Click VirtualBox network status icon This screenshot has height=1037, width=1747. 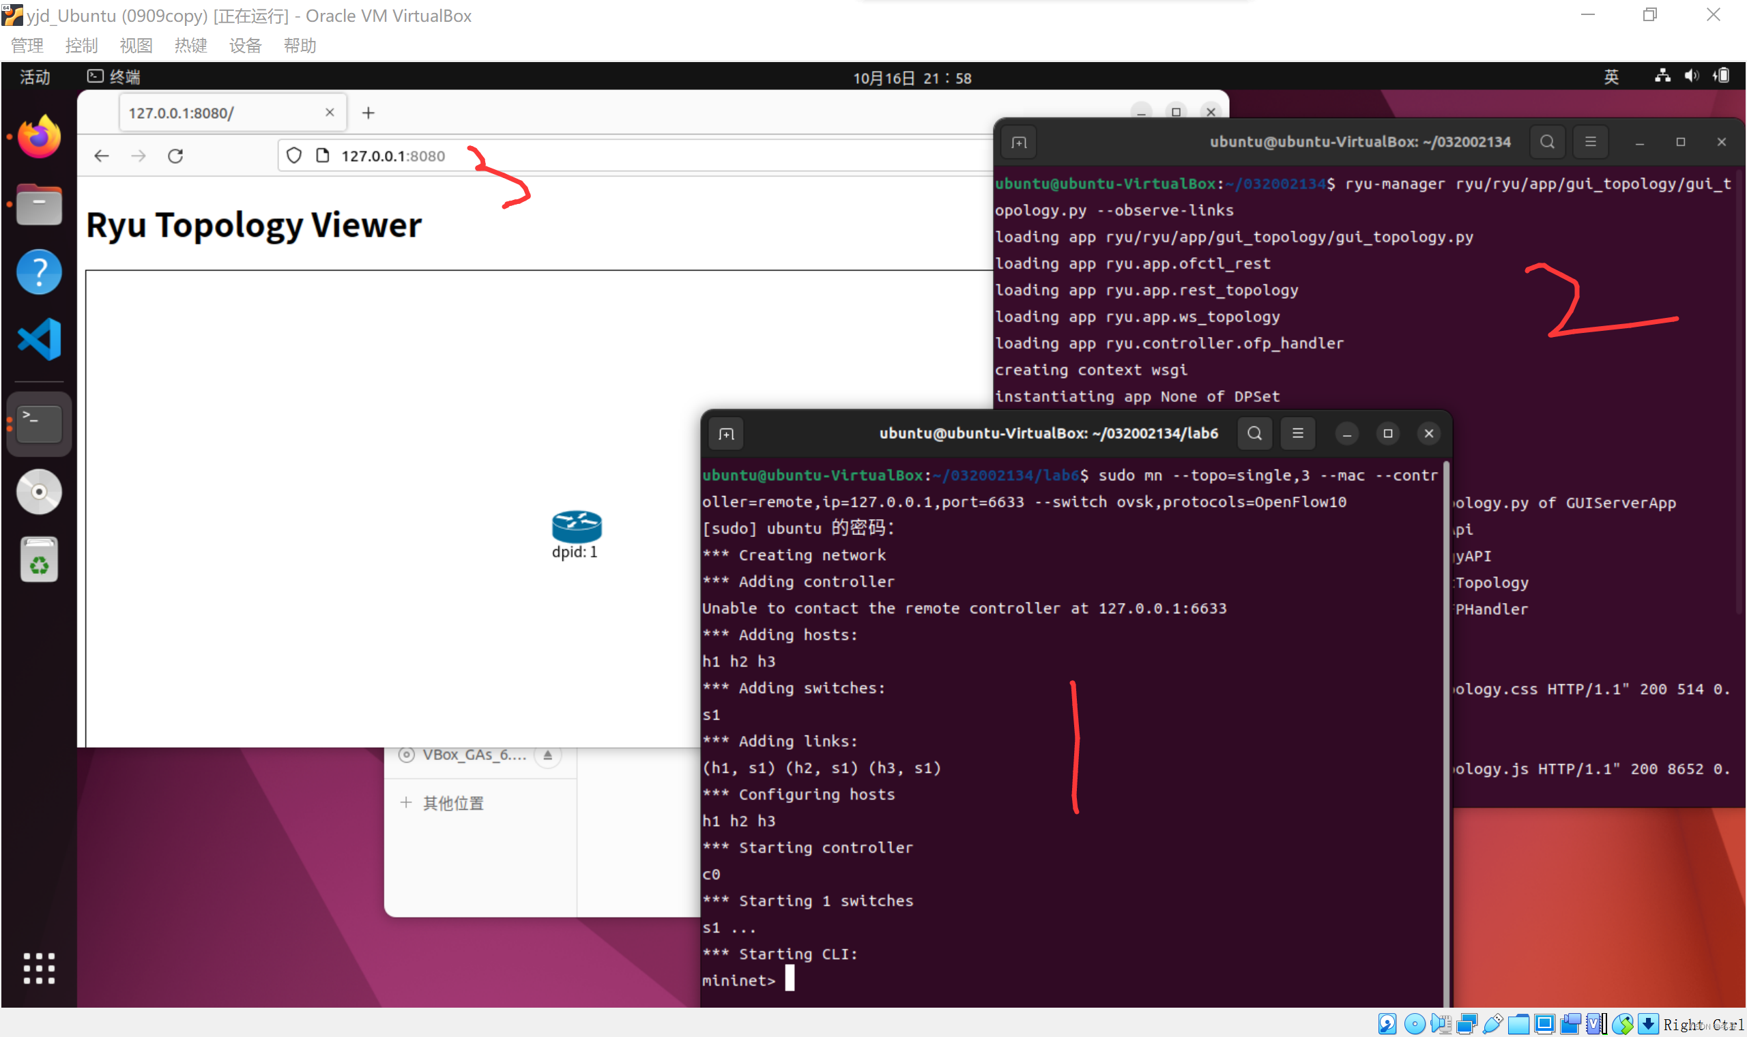pos(1467,1025)
